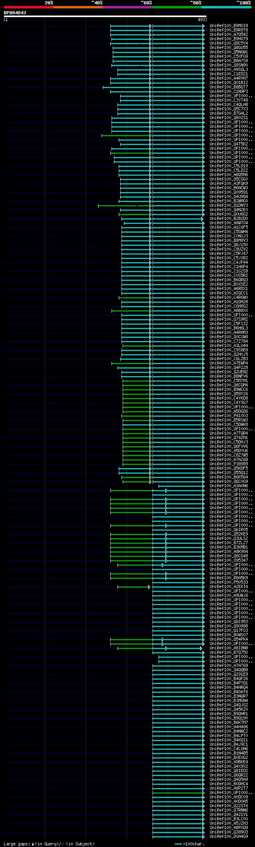Click hit label UniRef100_A3FQK9
Viewport: 255px width, 847px height.
(229, 183)
